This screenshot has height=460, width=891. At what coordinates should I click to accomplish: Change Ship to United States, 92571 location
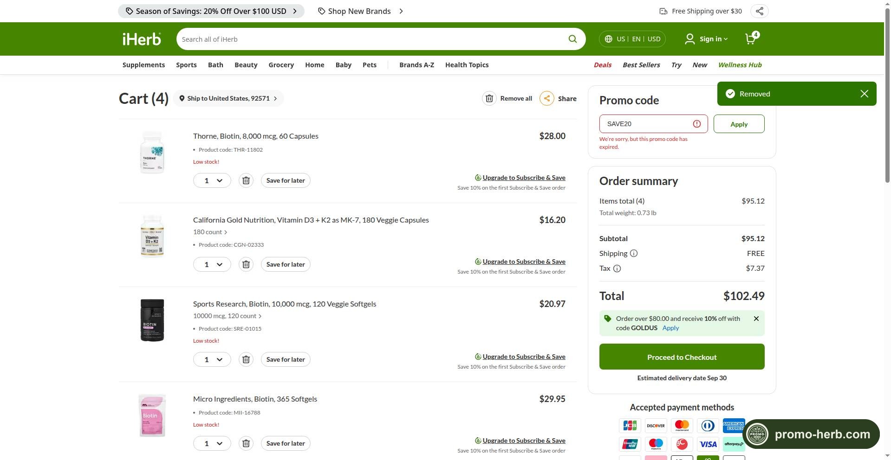tap(228, 98)
